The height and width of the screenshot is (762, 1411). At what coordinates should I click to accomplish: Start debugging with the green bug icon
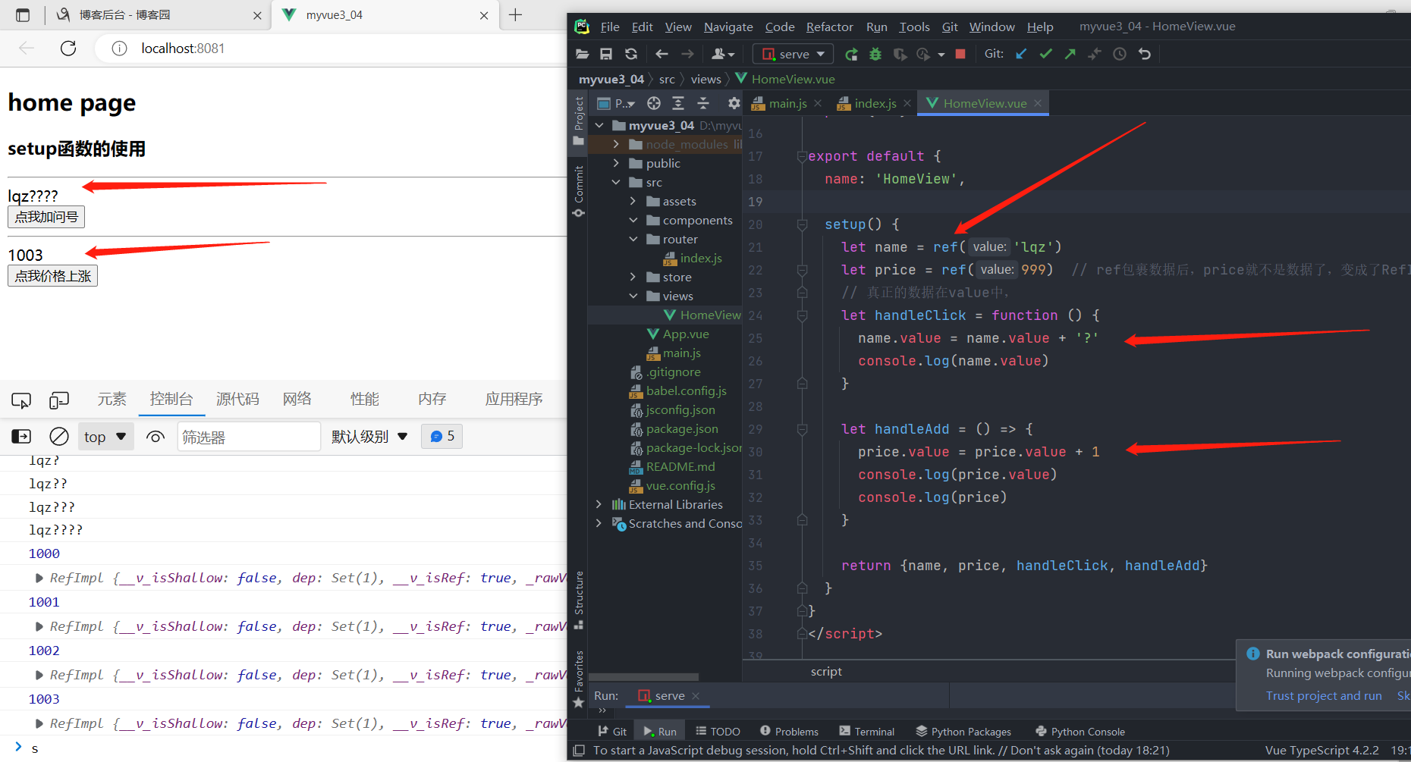(875, 54)
